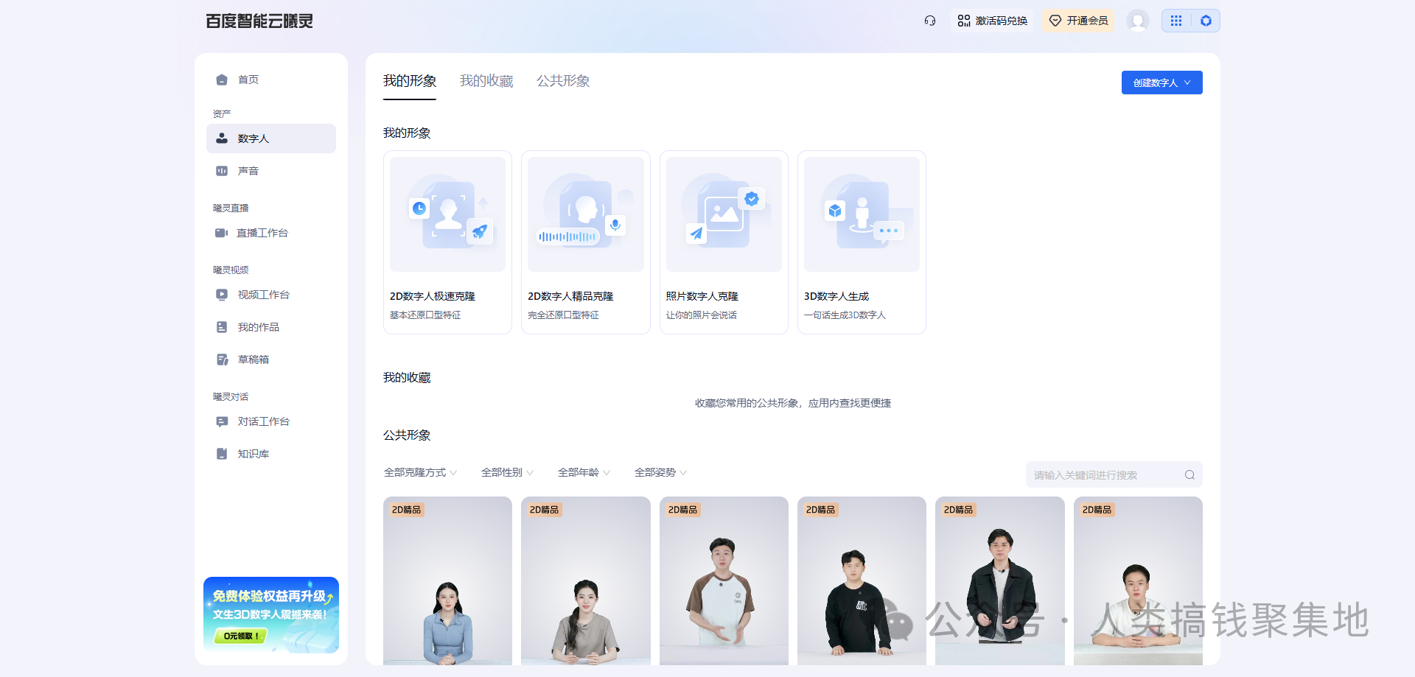
Task: Open the 声音 voice asset icon
Action: point(222,170)
